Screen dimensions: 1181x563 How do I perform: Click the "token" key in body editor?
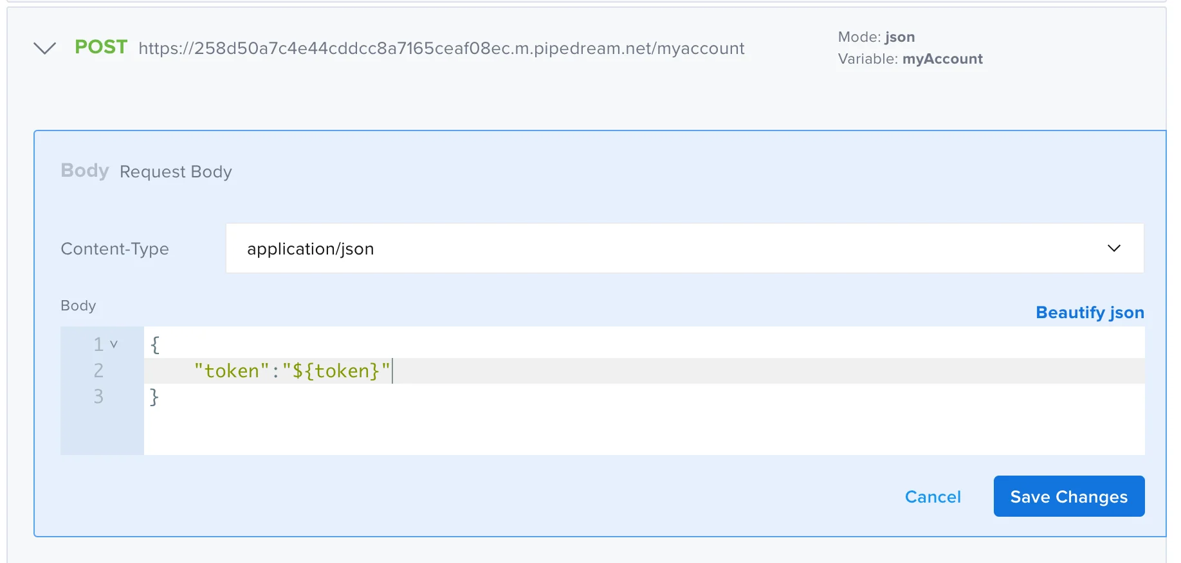232,371
